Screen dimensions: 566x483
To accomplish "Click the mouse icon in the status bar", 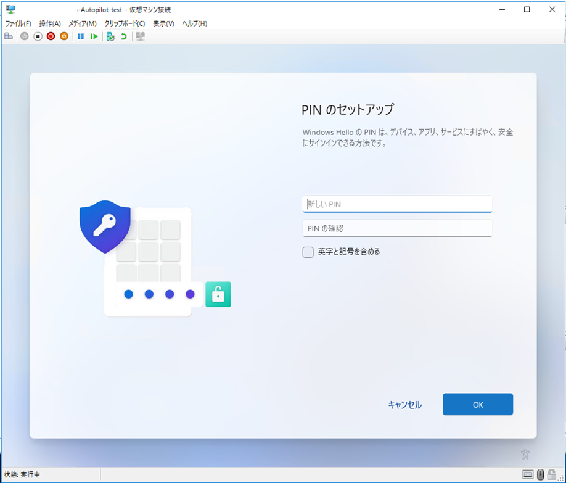I will pyautogui.click(x=540, y=474).
